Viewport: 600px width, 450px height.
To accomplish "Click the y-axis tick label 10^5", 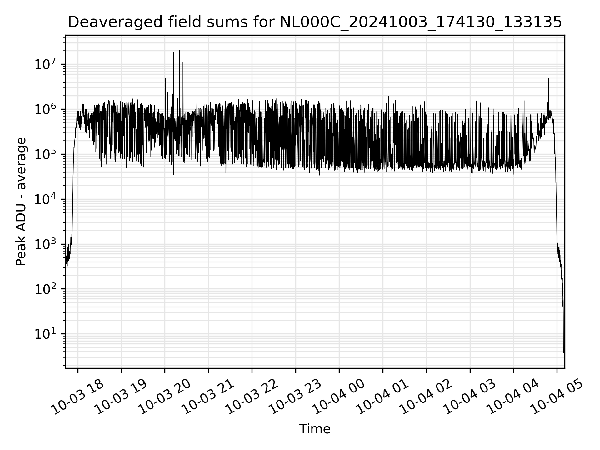I will point(45,154).
